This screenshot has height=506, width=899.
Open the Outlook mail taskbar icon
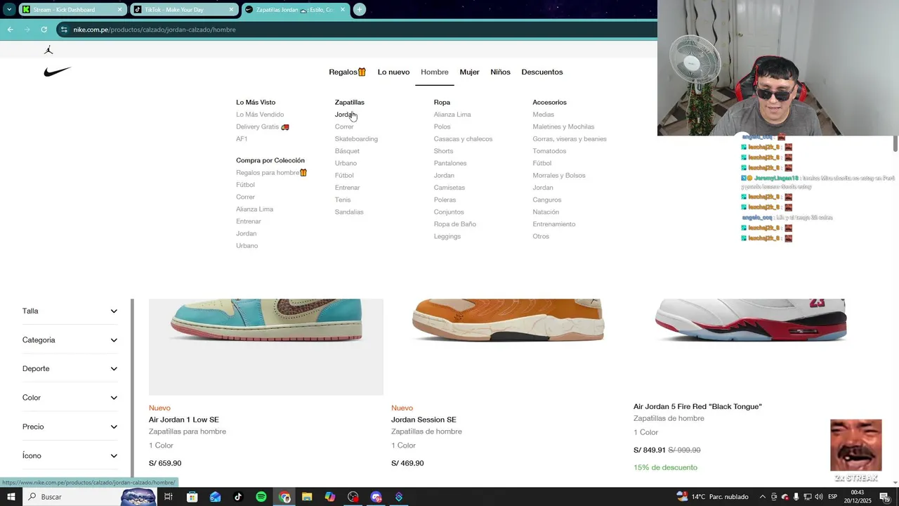[215, 497]
